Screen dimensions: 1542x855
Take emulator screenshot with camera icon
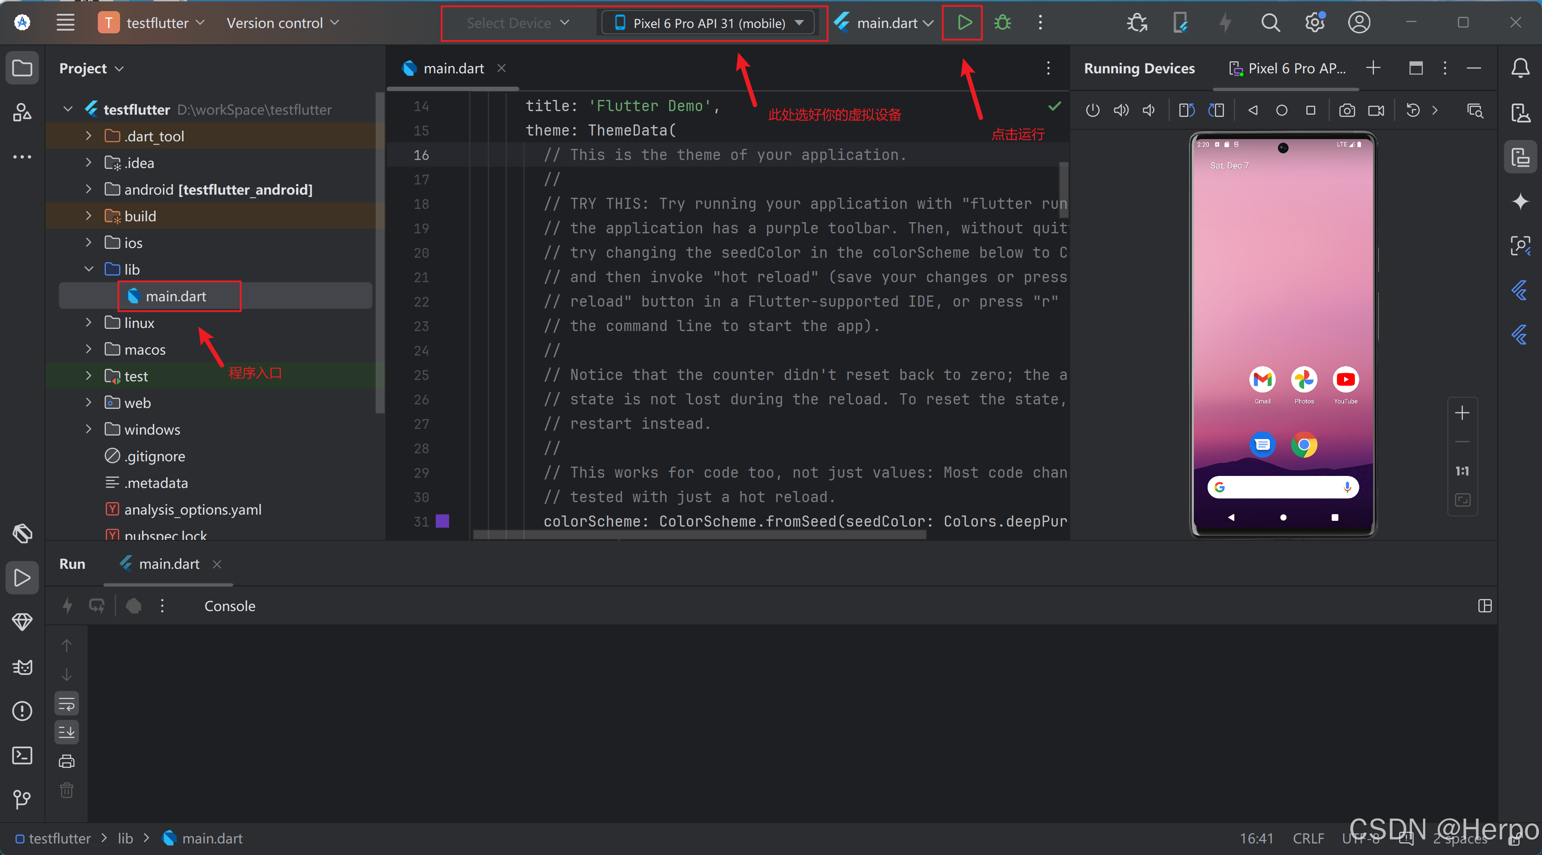(1347, 110)
